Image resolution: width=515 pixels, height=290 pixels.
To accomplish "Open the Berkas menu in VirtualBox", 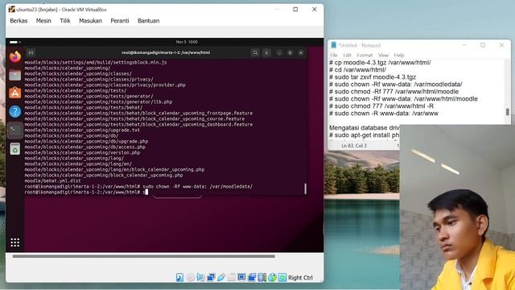I will pyautogui.click(x=19, y=21).
